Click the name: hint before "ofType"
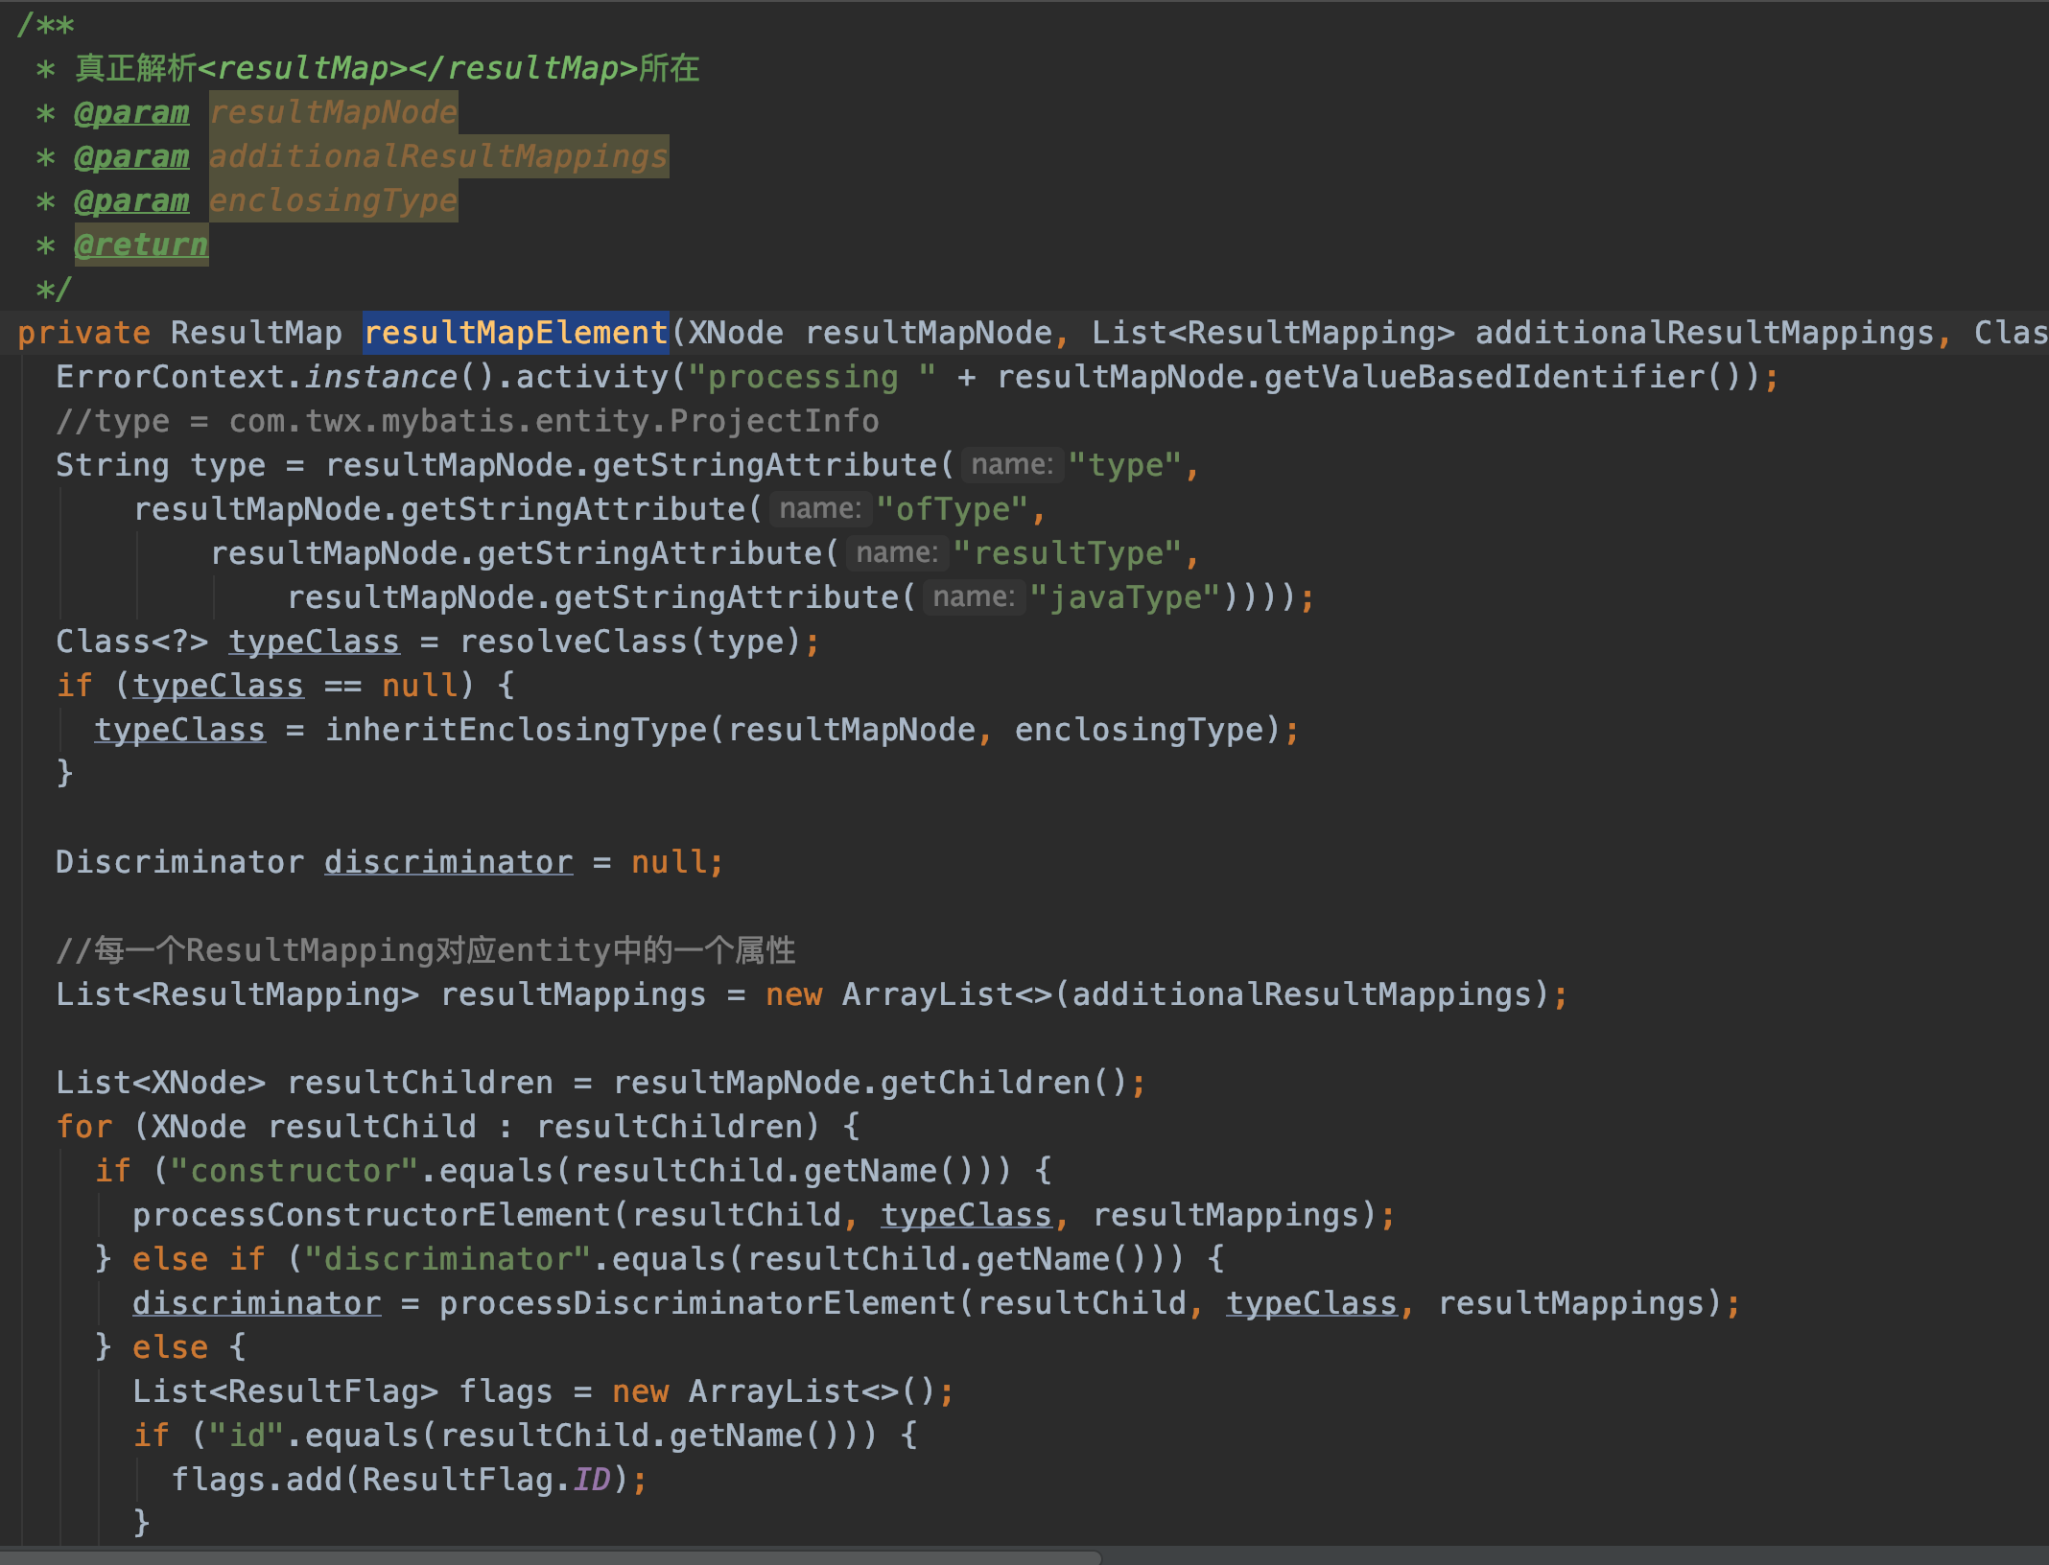The height and width of the screenshot is (1565, 2049). [819, 509]
